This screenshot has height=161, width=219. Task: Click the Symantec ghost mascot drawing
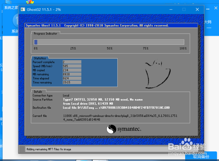point(158,74)
